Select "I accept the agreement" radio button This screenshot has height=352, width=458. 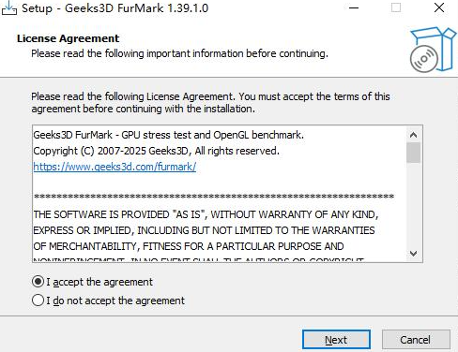click(x=38, y=282)
